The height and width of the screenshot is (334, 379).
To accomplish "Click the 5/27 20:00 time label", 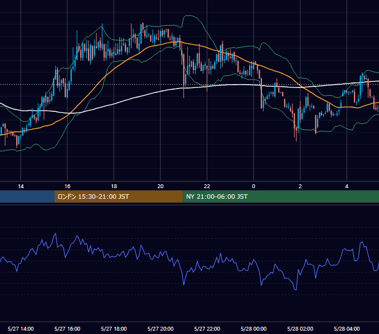I will (x=161, y=328).
